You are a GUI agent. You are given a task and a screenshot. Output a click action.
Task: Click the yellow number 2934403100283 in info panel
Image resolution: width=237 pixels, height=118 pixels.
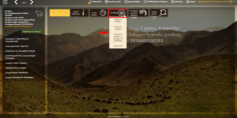25,26
